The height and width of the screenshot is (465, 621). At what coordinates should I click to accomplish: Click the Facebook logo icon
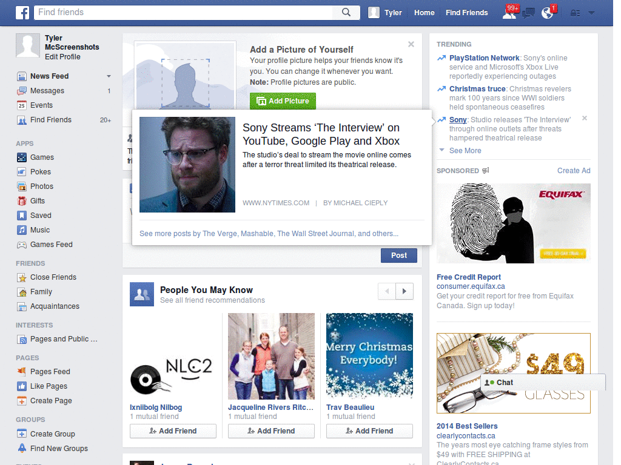pyautogui.click(x=22, y=13)
